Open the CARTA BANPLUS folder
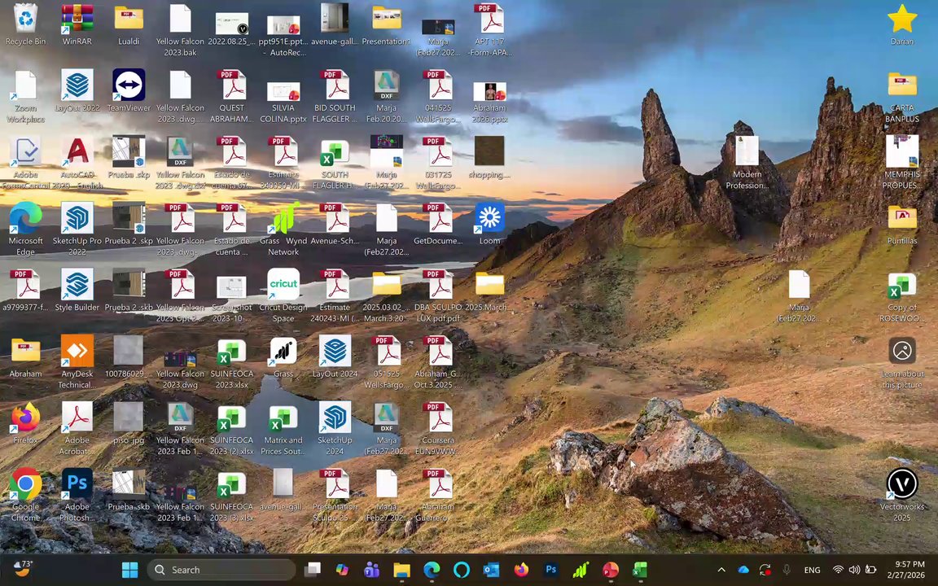This screenshot has height=586, width=938. click(x=902, y=96)
